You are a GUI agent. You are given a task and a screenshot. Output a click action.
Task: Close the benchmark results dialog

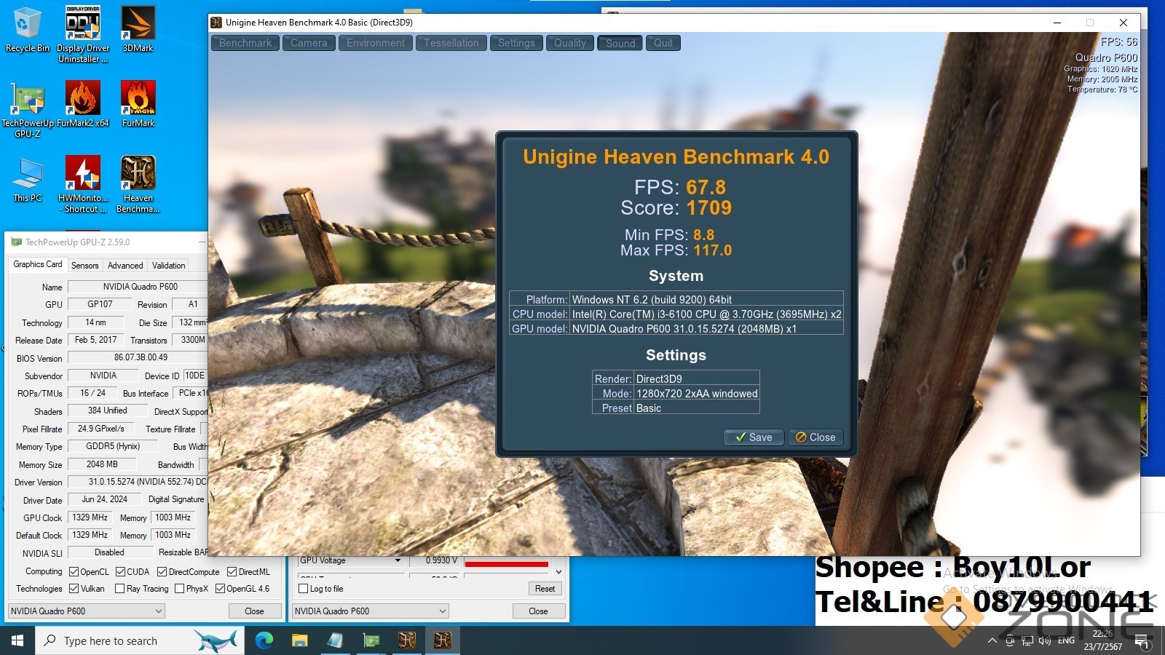pos(815,437)
